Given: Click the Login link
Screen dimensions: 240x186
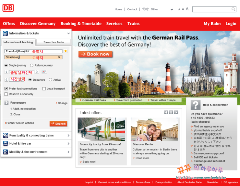Looking at the screenshot, I should tap(231, 24).
